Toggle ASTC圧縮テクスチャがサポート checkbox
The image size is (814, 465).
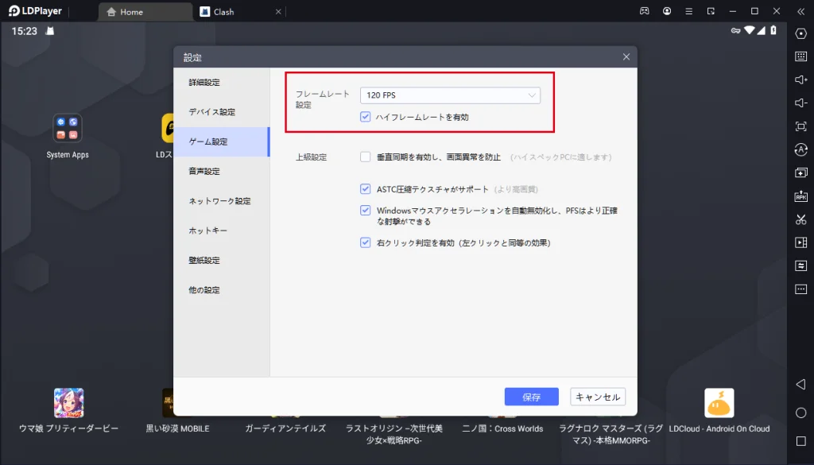click(366, 189)
